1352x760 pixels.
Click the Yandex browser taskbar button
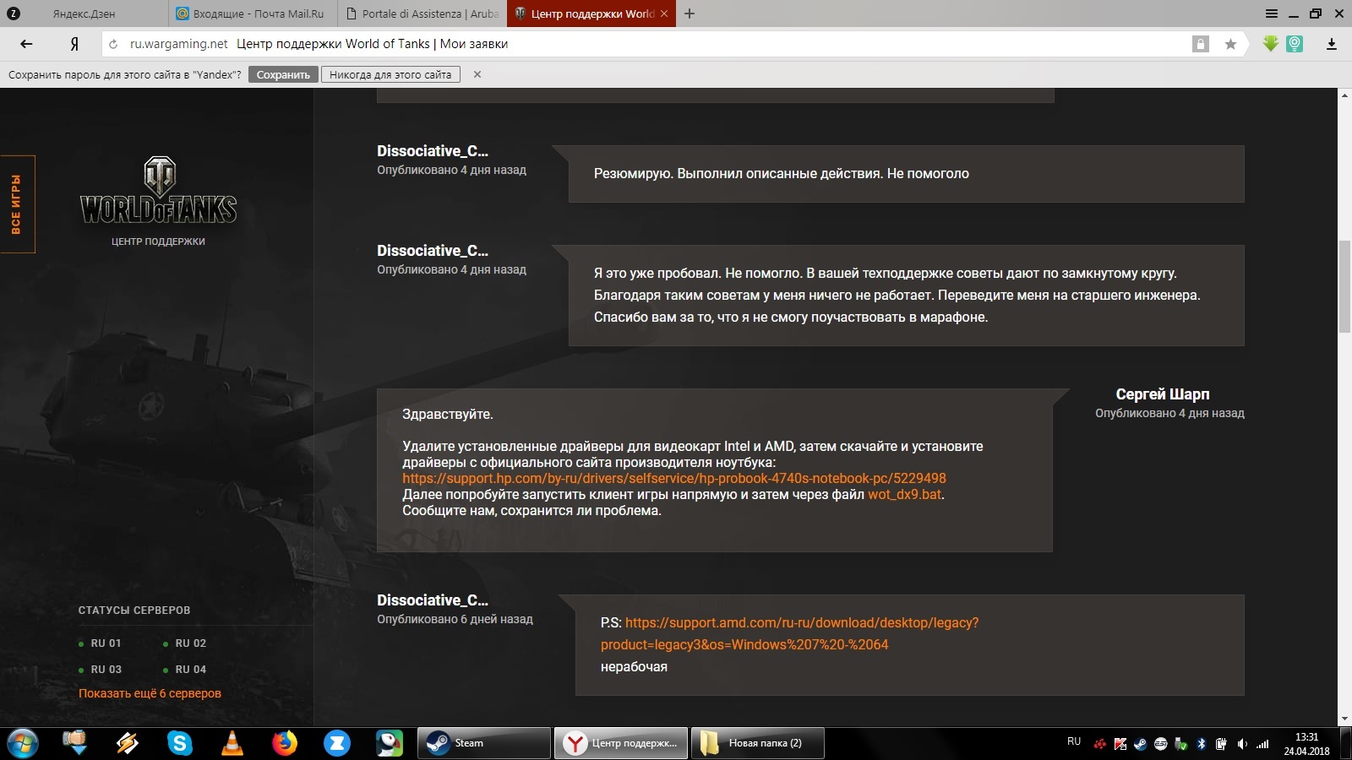tap(621, 743)
